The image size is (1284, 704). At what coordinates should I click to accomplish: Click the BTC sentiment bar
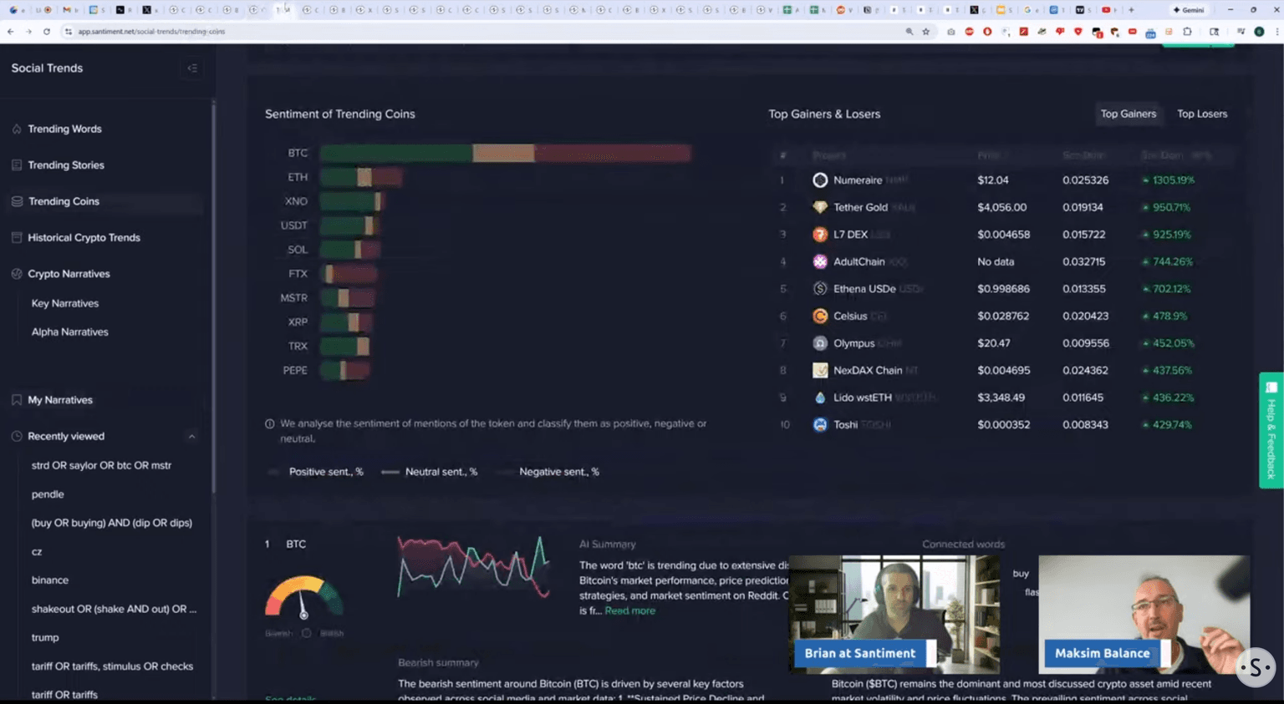[505, 154]
